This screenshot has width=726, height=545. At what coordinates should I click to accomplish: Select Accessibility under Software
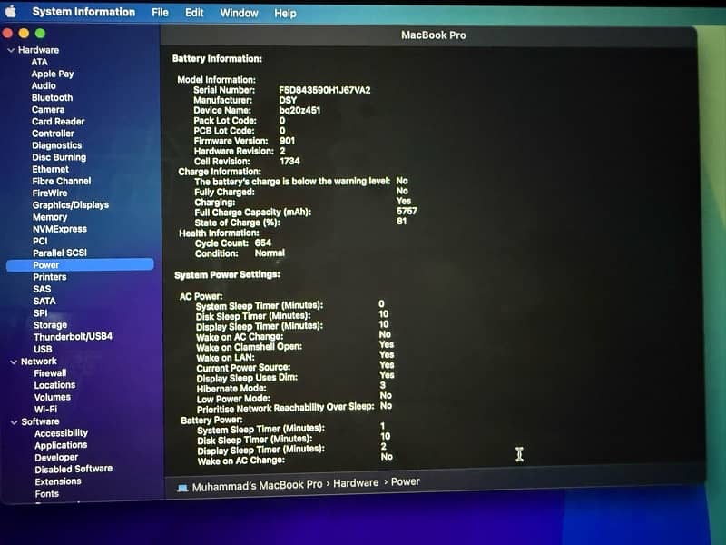pos(61,433)
